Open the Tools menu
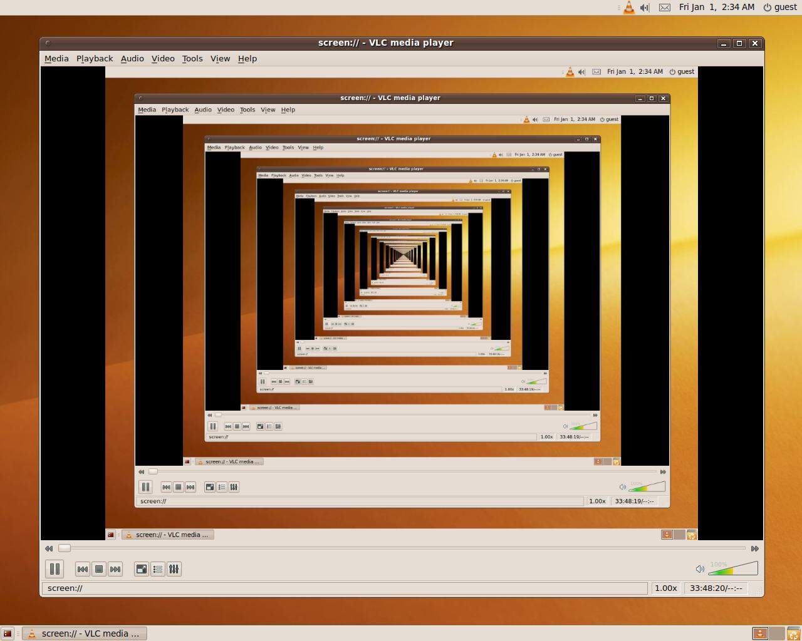802x641 pixels. tap(192, 58)
